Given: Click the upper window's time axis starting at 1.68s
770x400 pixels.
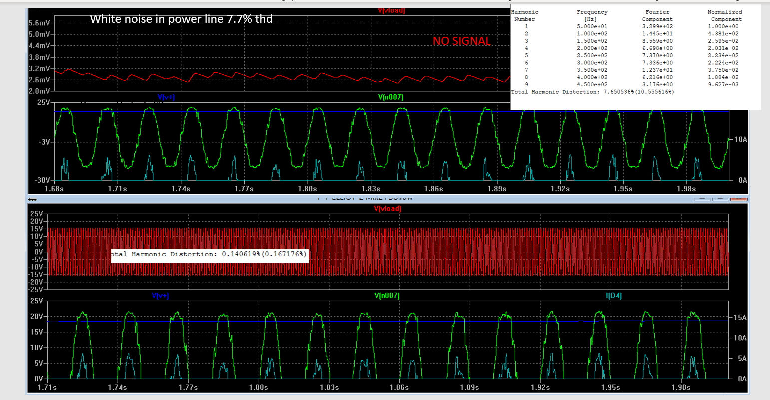Looking at the screenshot, I should click(370, 189).
